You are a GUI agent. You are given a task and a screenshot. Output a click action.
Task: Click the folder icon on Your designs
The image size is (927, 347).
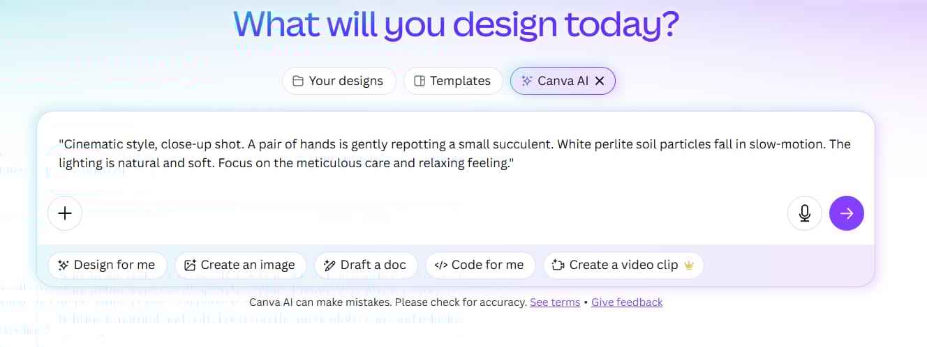(x=298, y=81)
